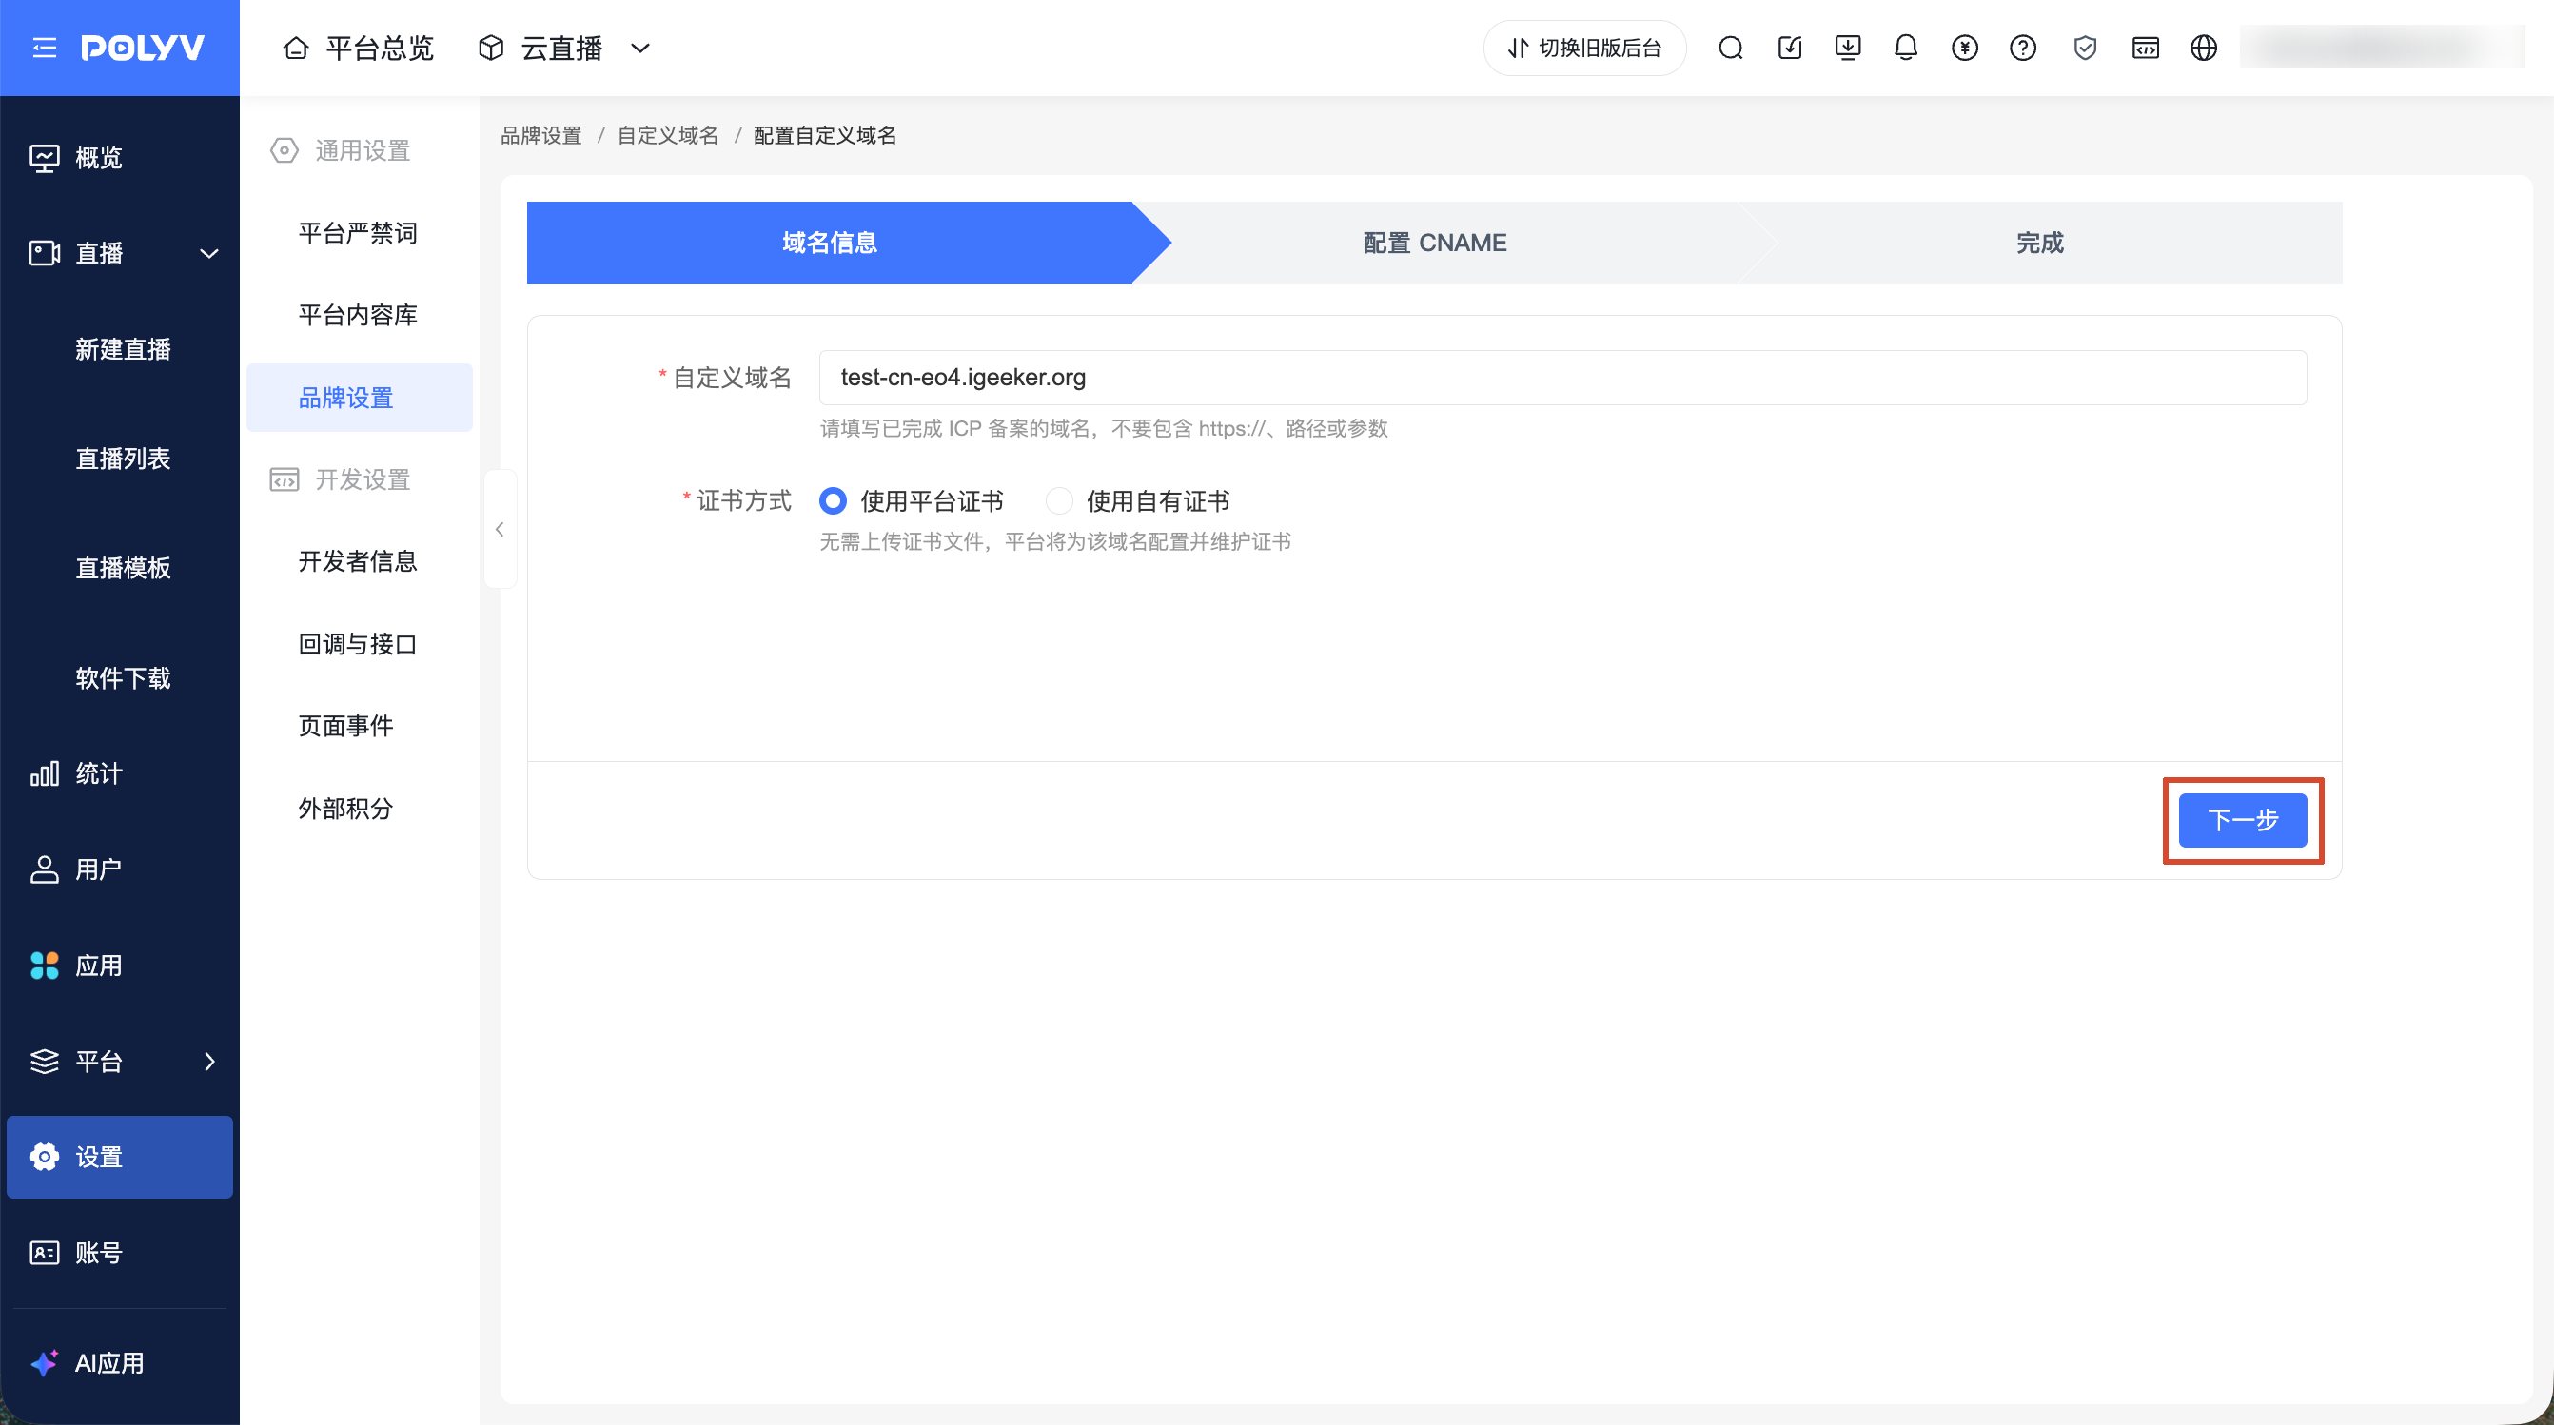Open 直播列表 in the sidebar
The width and height of the screenshot is (2554, 1425).
(x=123, y=458)
